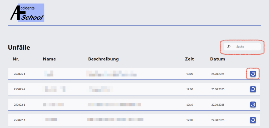Select accident number 250825-1
The height and width of the screenshot is (128, 269).
pos(19,74)
